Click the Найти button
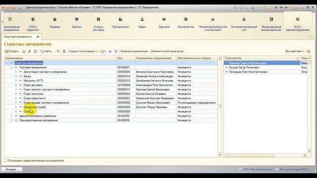Viewport: 317px width, 178px height. [47, 51]
